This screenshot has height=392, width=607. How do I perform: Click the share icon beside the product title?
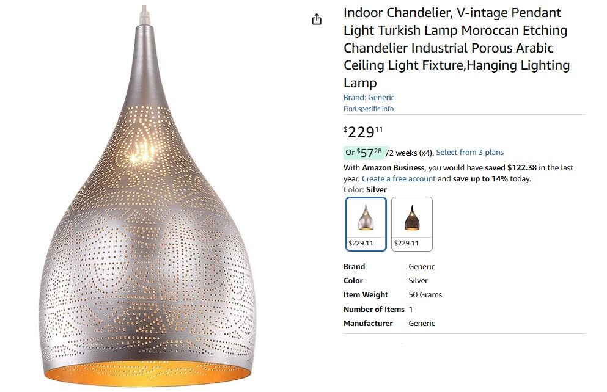click(x=317, y=20)
